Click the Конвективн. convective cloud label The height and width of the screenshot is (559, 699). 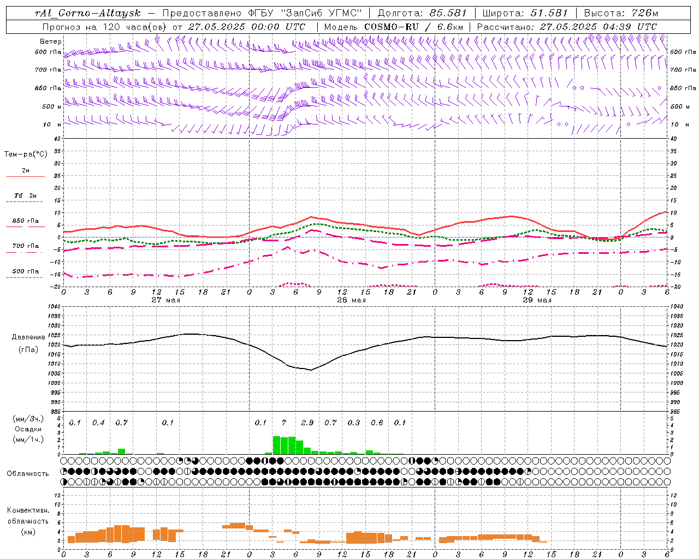click(x=28, y=510)
